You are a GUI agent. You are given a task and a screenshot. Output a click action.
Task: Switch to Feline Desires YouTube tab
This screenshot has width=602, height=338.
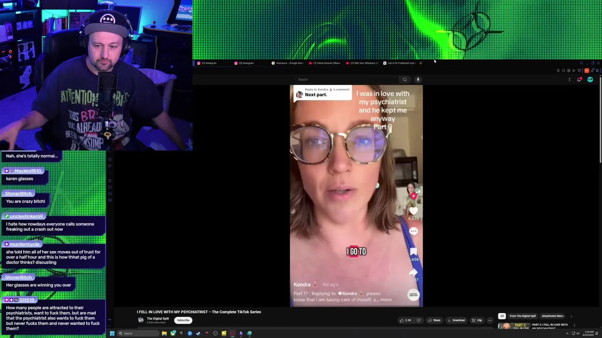(325, 63)
